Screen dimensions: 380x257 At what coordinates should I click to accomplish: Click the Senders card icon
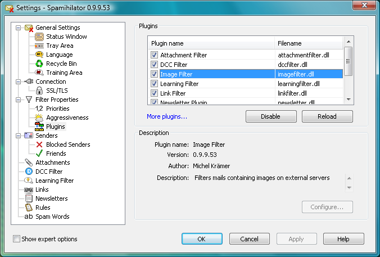point(29,136)
